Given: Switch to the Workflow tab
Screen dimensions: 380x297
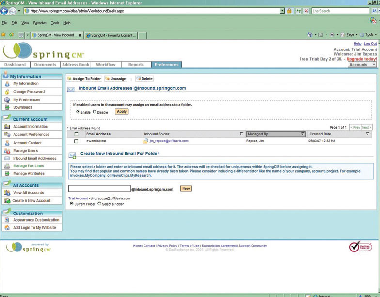Looking at the screenshot, I should tap(106, 65).
